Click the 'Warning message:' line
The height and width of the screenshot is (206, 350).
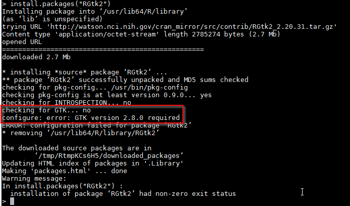[34, 179]
